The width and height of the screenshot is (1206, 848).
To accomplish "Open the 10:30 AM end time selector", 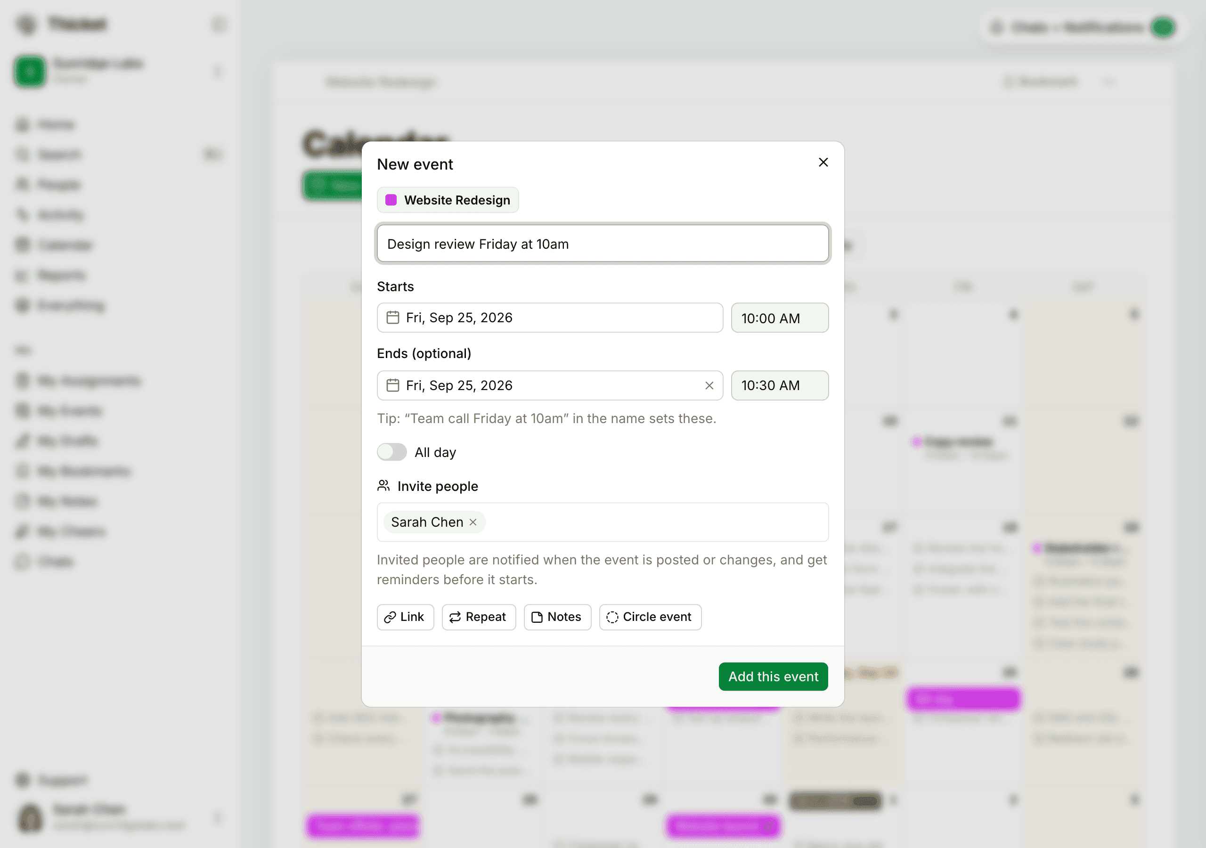I will click(780, 386).
